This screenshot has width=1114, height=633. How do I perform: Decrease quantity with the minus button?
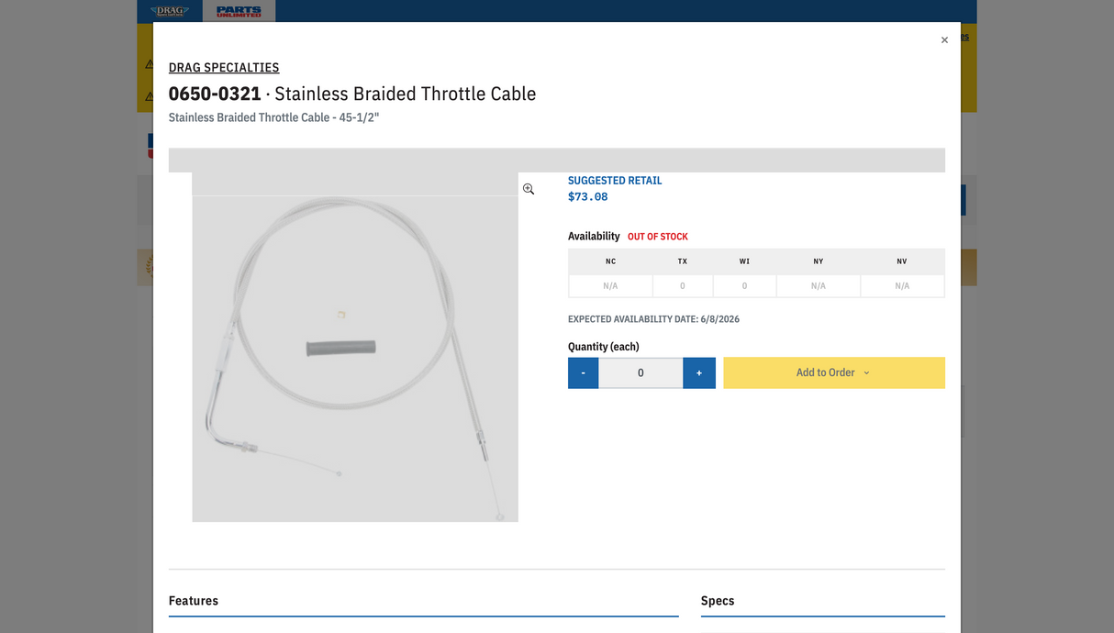(584, 372)
